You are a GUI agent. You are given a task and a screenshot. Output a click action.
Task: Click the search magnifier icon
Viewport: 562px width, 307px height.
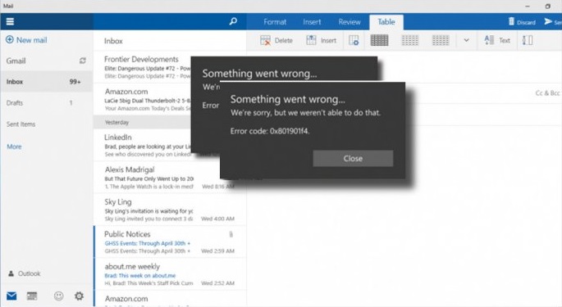click(233, 21)
